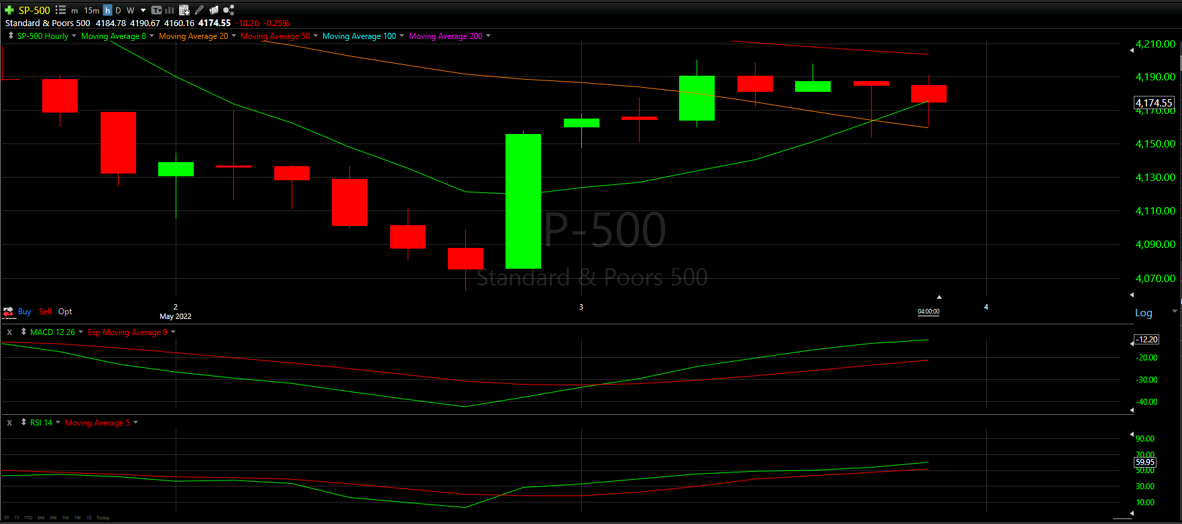Viewport: 1182px width, 524px height.
Task: Expand the RSI 14 dropdown
Action: point(58,422)
